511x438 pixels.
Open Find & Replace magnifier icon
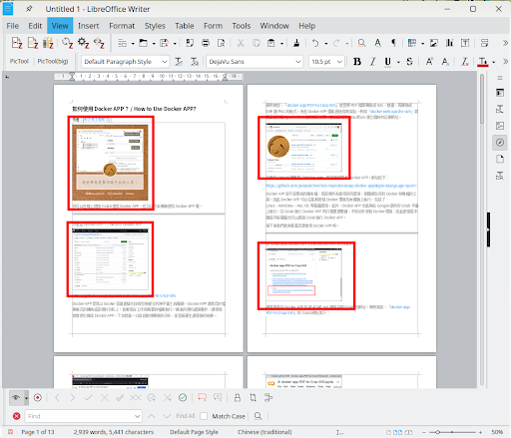(361, 43)
